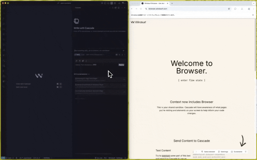
Task: Click Send logs in browser toolbar
Action: 223,152
